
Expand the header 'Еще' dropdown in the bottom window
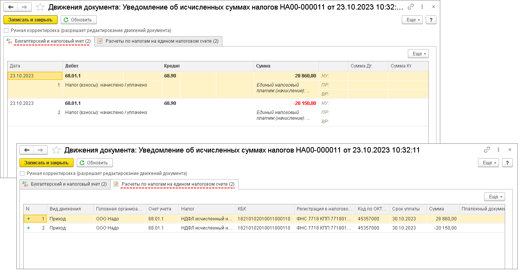coord(489,163)
